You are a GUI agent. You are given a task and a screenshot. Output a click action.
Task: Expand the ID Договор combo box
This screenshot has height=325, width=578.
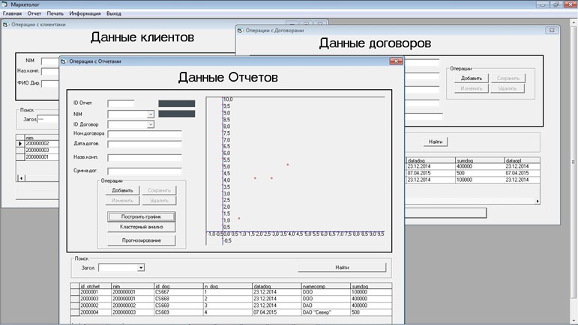(151, 125)
